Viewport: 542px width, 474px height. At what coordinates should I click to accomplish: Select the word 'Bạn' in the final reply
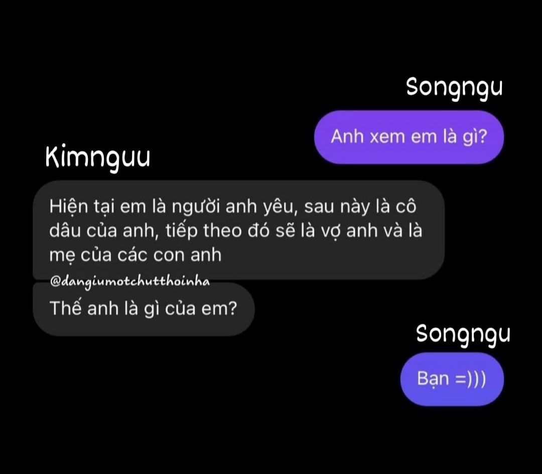433,379
